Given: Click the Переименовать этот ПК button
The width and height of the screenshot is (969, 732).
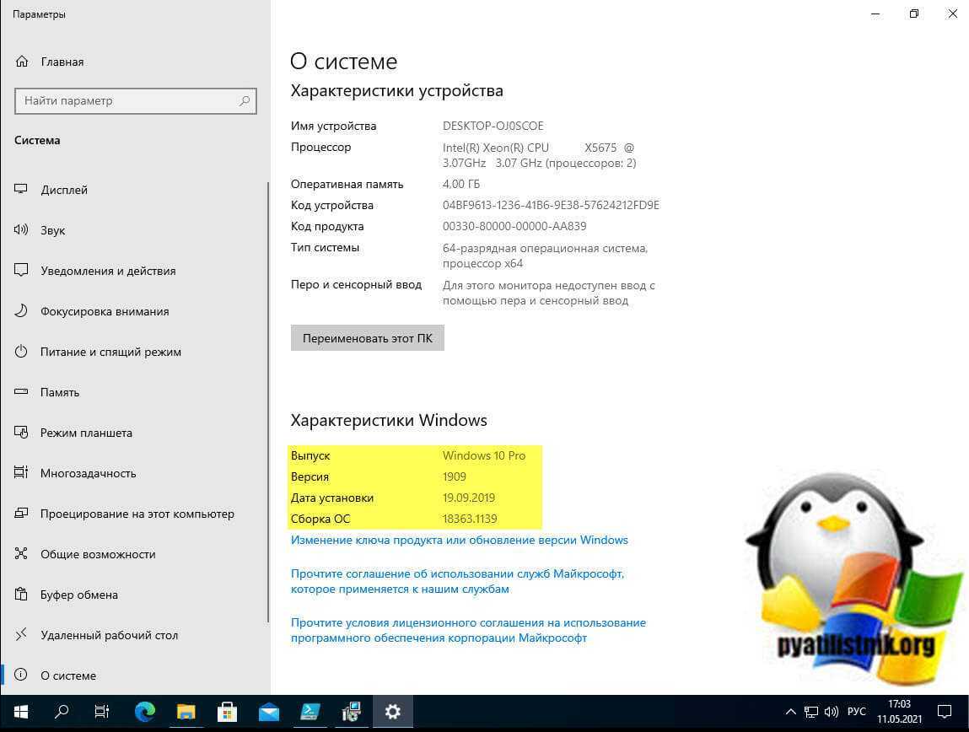Looking at the screenshot, I should click(367, 338).
